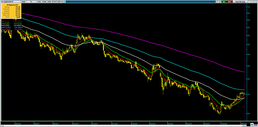
Task: Open the TL currency selector
Action: [x=31, y=2]
